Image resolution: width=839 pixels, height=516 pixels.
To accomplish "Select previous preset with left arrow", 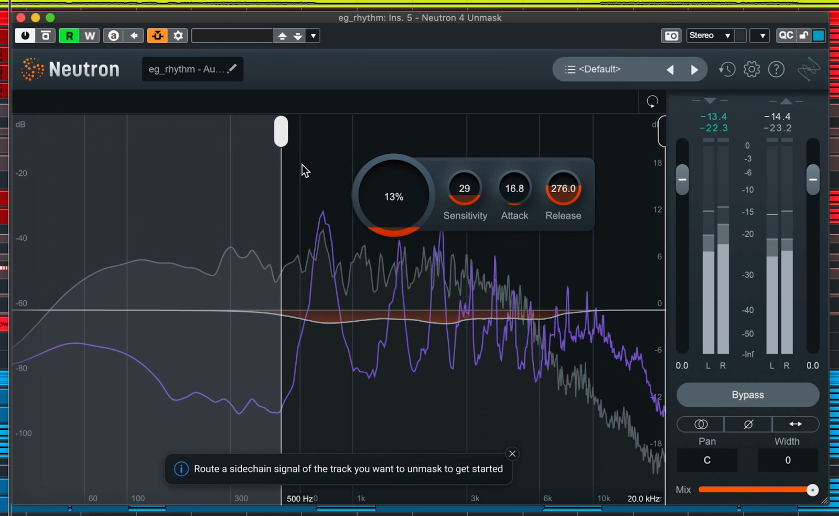I will [x=670, y=70].
